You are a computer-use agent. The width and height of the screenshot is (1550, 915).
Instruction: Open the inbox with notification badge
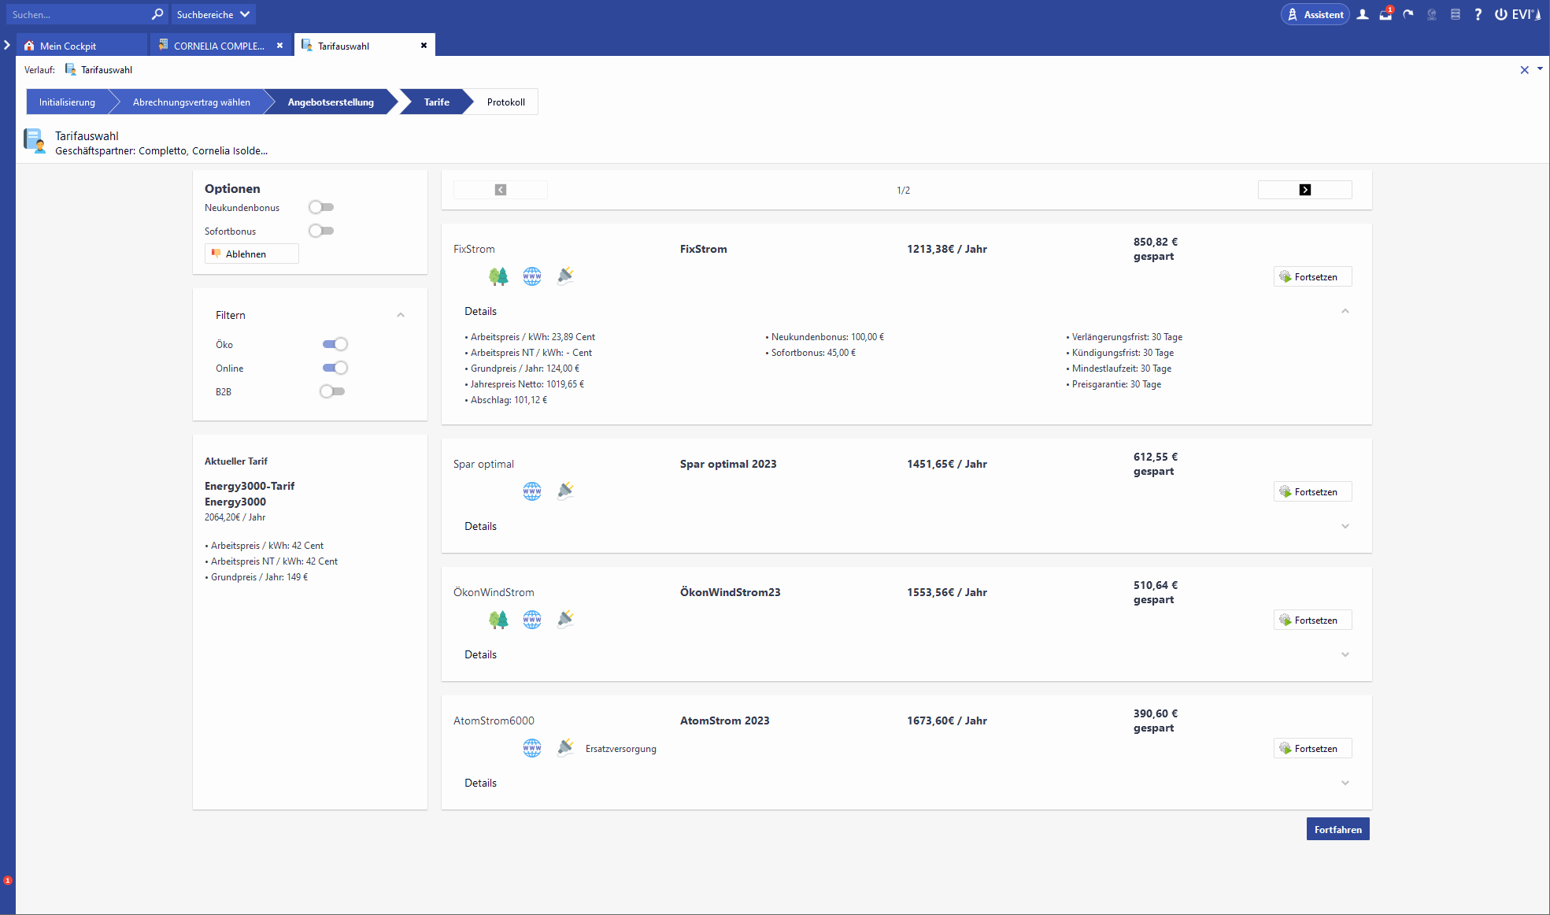1385,14
